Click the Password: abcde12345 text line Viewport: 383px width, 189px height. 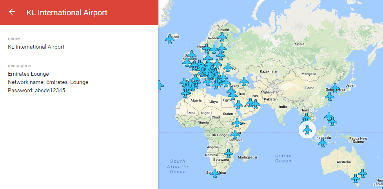click(x=36, y=90)
